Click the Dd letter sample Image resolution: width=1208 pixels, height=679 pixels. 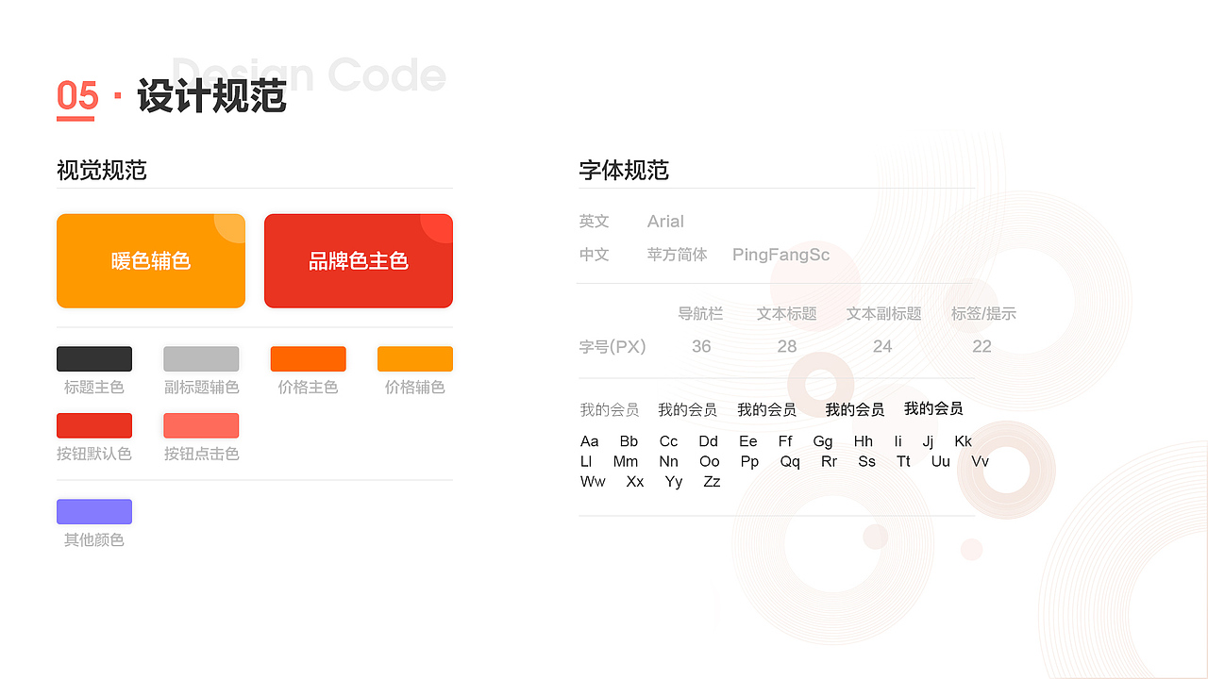tap(709, 441)
